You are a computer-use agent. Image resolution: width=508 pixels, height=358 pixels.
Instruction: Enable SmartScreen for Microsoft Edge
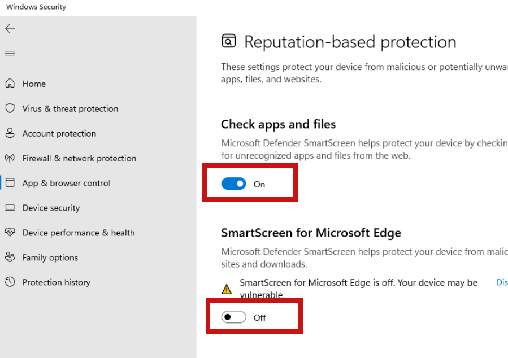pos(233,317)
